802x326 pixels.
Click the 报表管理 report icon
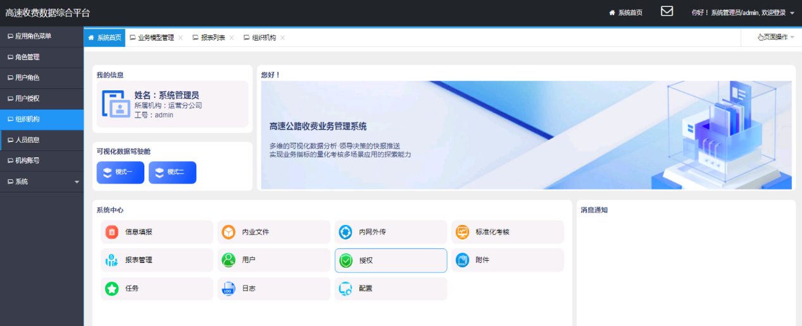112,260
